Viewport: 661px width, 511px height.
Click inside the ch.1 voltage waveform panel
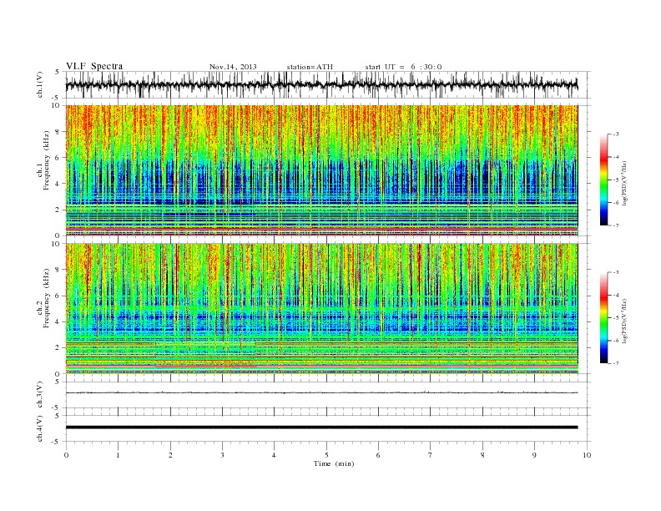[x=328, y=84]
